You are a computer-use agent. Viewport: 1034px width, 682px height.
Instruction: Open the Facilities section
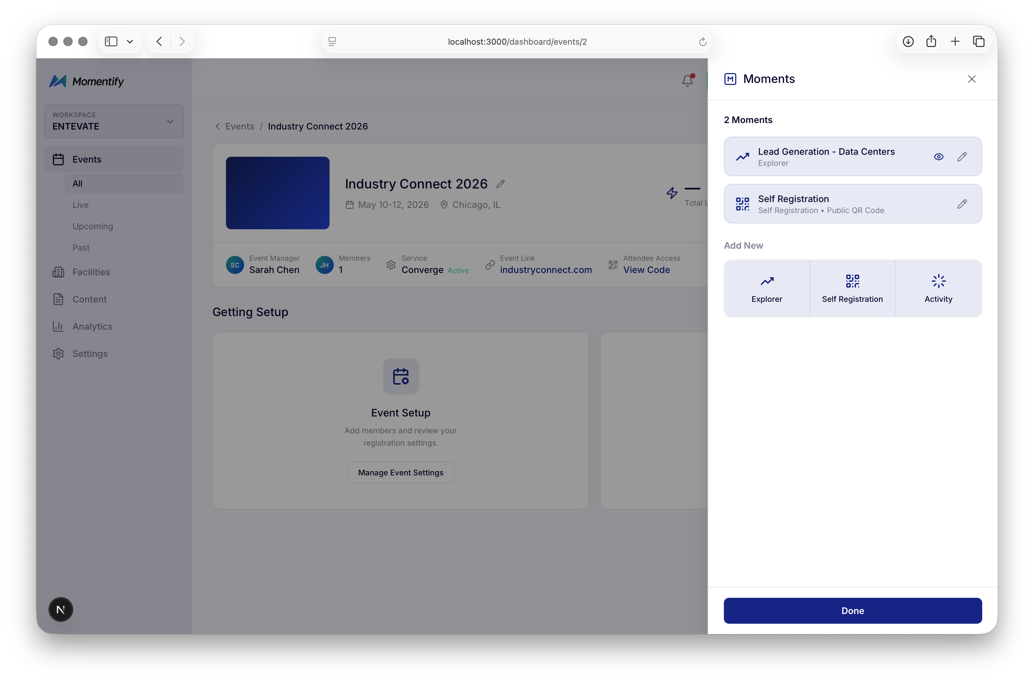tap(91, 272)
